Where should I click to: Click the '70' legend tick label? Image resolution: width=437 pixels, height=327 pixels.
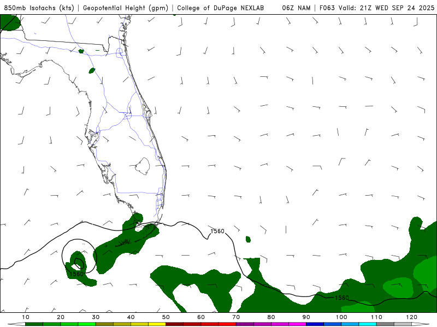(236, 317)
